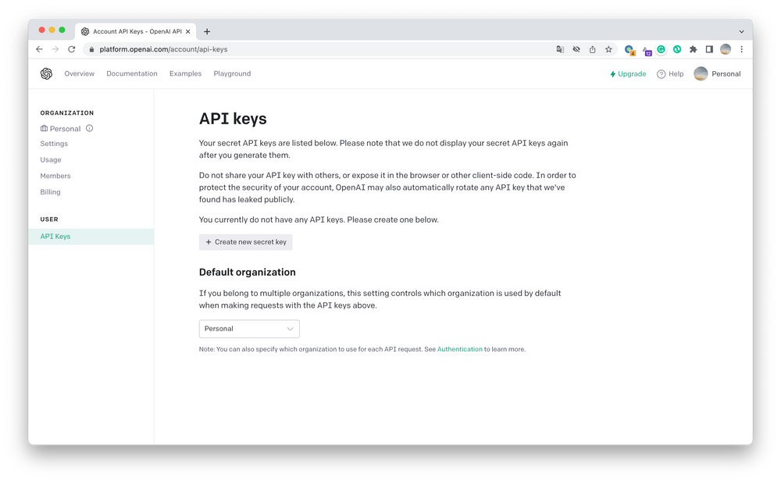Open Chrome's three-dot menu
Screen dimensions: 781x482
[x=741, y=49]
